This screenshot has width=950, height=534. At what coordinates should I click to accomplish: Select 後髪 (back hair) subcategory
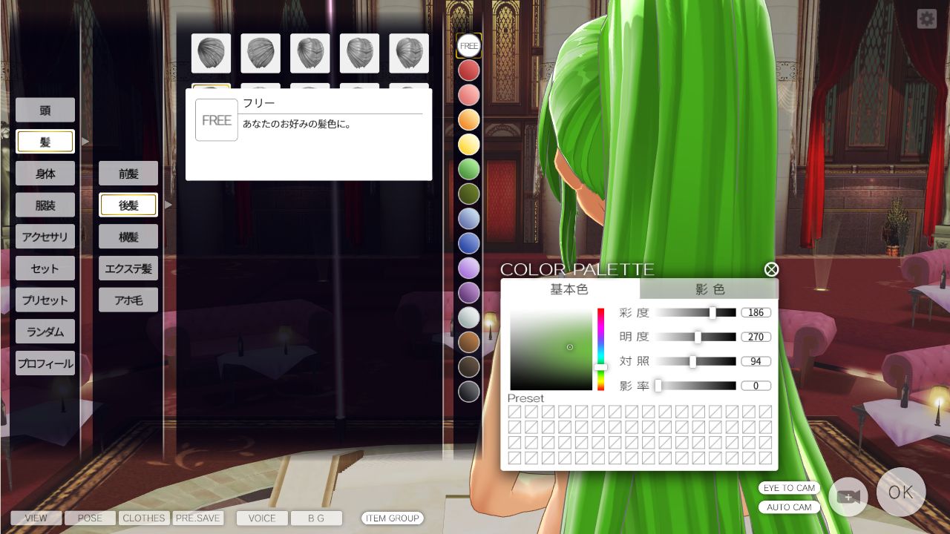pyautogui.click(x=128, y=205)
